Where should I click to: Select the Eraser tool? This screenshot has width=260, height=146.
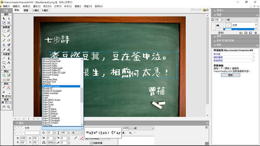(x=9, y=40)
